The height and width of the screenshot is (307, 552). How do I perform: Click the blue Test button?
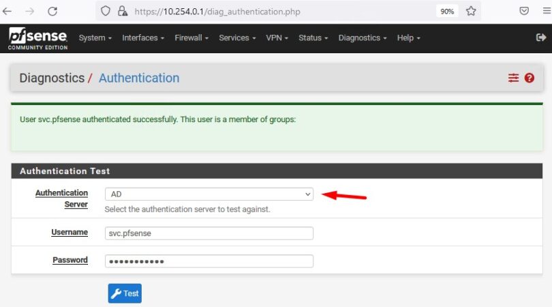(x=125, y=293)
